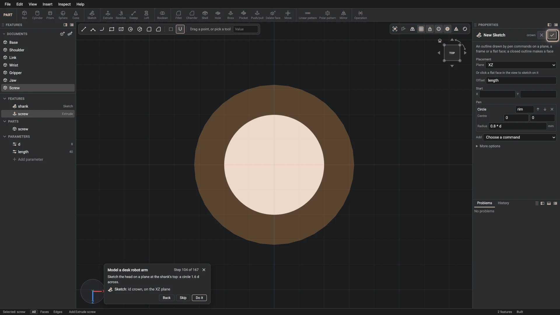Image resolution: width=560 pixels, height=315 pixels.
Task: Pick the rectangle sketch tool
Action: pyautogui.click(x=112, y=29)
